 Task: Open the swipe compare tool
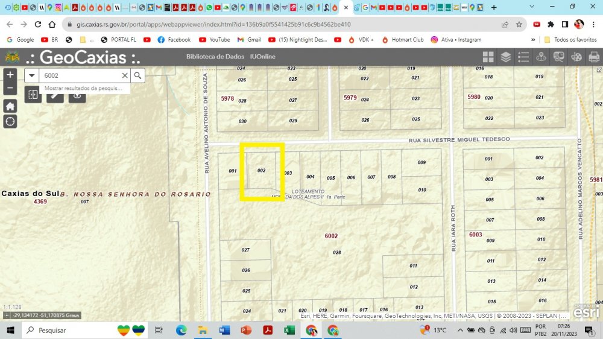tap(33, 95)
